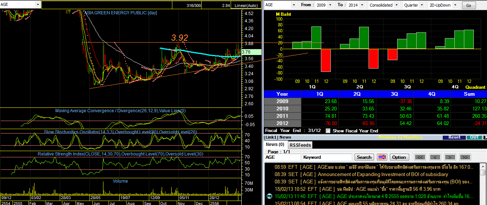Expand the To year 2014 dropdown

pos(361,5)
